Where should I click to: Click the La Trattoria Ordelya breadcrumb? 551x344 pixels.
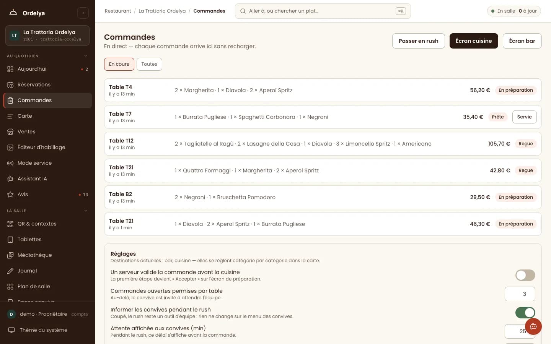pos(162,11)
